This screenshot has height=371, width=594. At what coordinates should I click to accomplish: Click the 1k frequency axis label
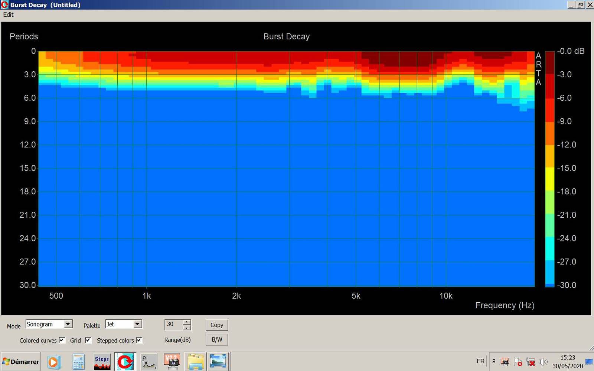click(147, 296)
